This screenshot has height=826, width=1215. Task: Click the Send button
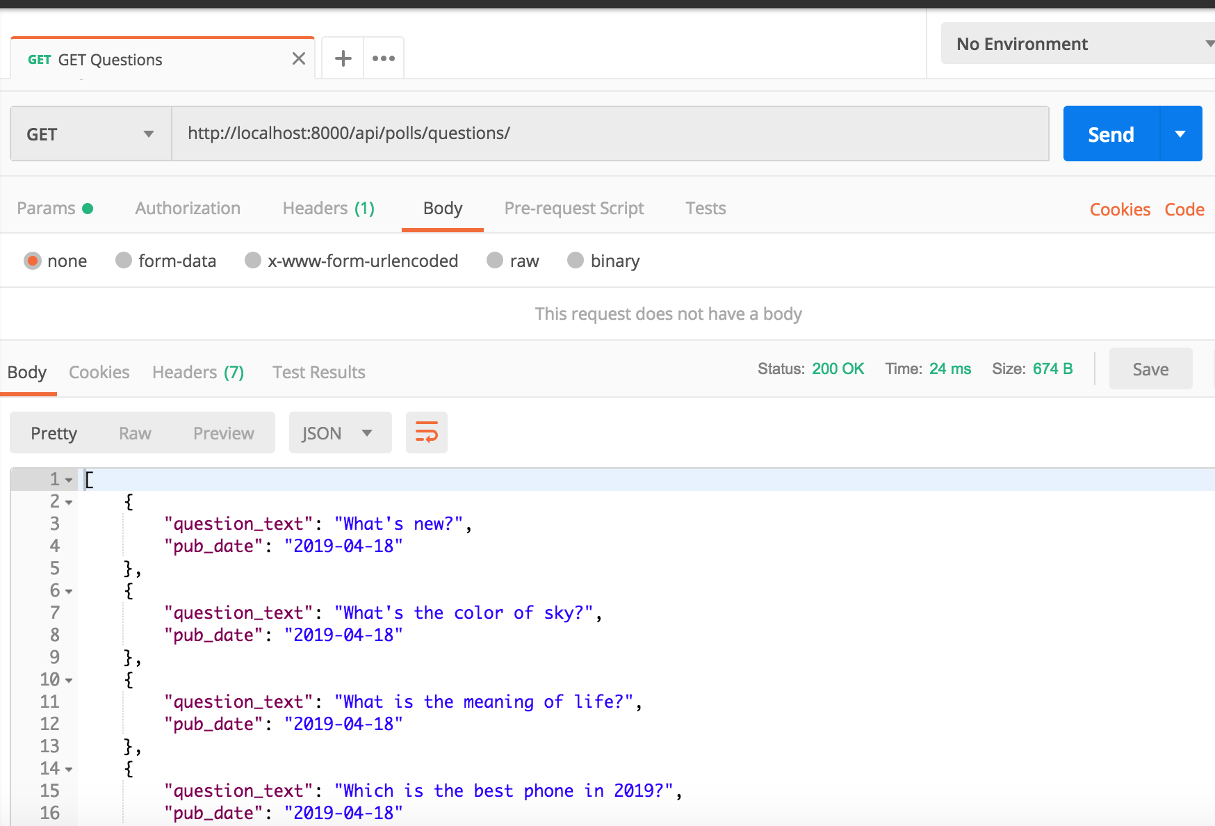click(x=1111, y=133)
